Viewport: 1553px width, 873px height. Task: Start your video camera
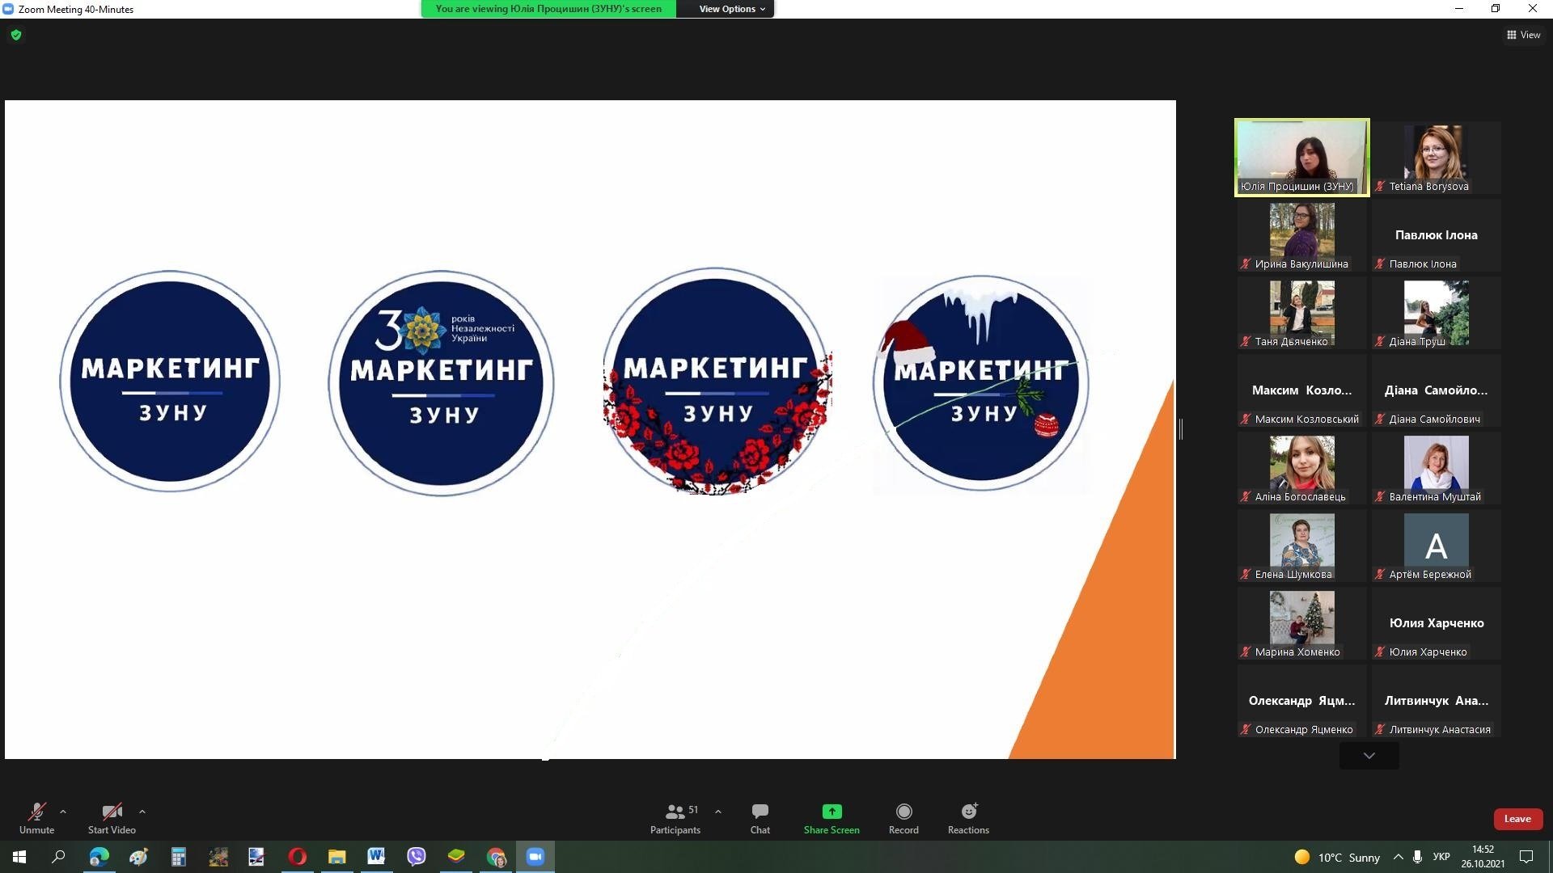tap(112, 818)
